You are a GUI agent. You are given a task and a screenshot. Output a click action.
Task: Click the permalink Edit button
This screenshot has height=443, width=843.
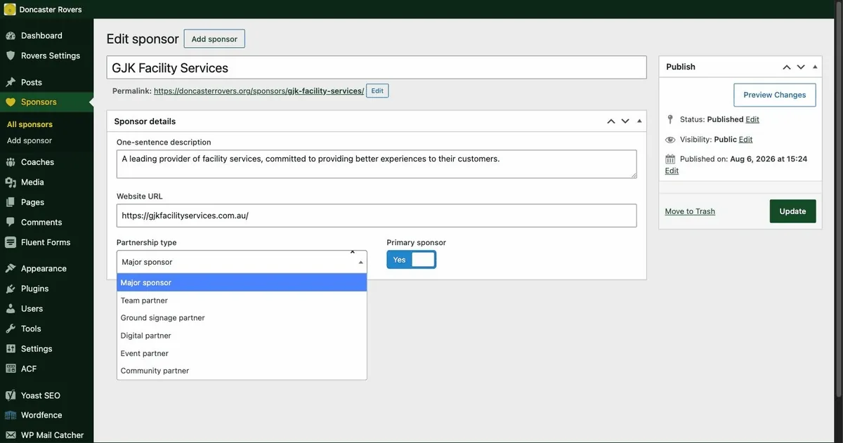click(377, 91)
